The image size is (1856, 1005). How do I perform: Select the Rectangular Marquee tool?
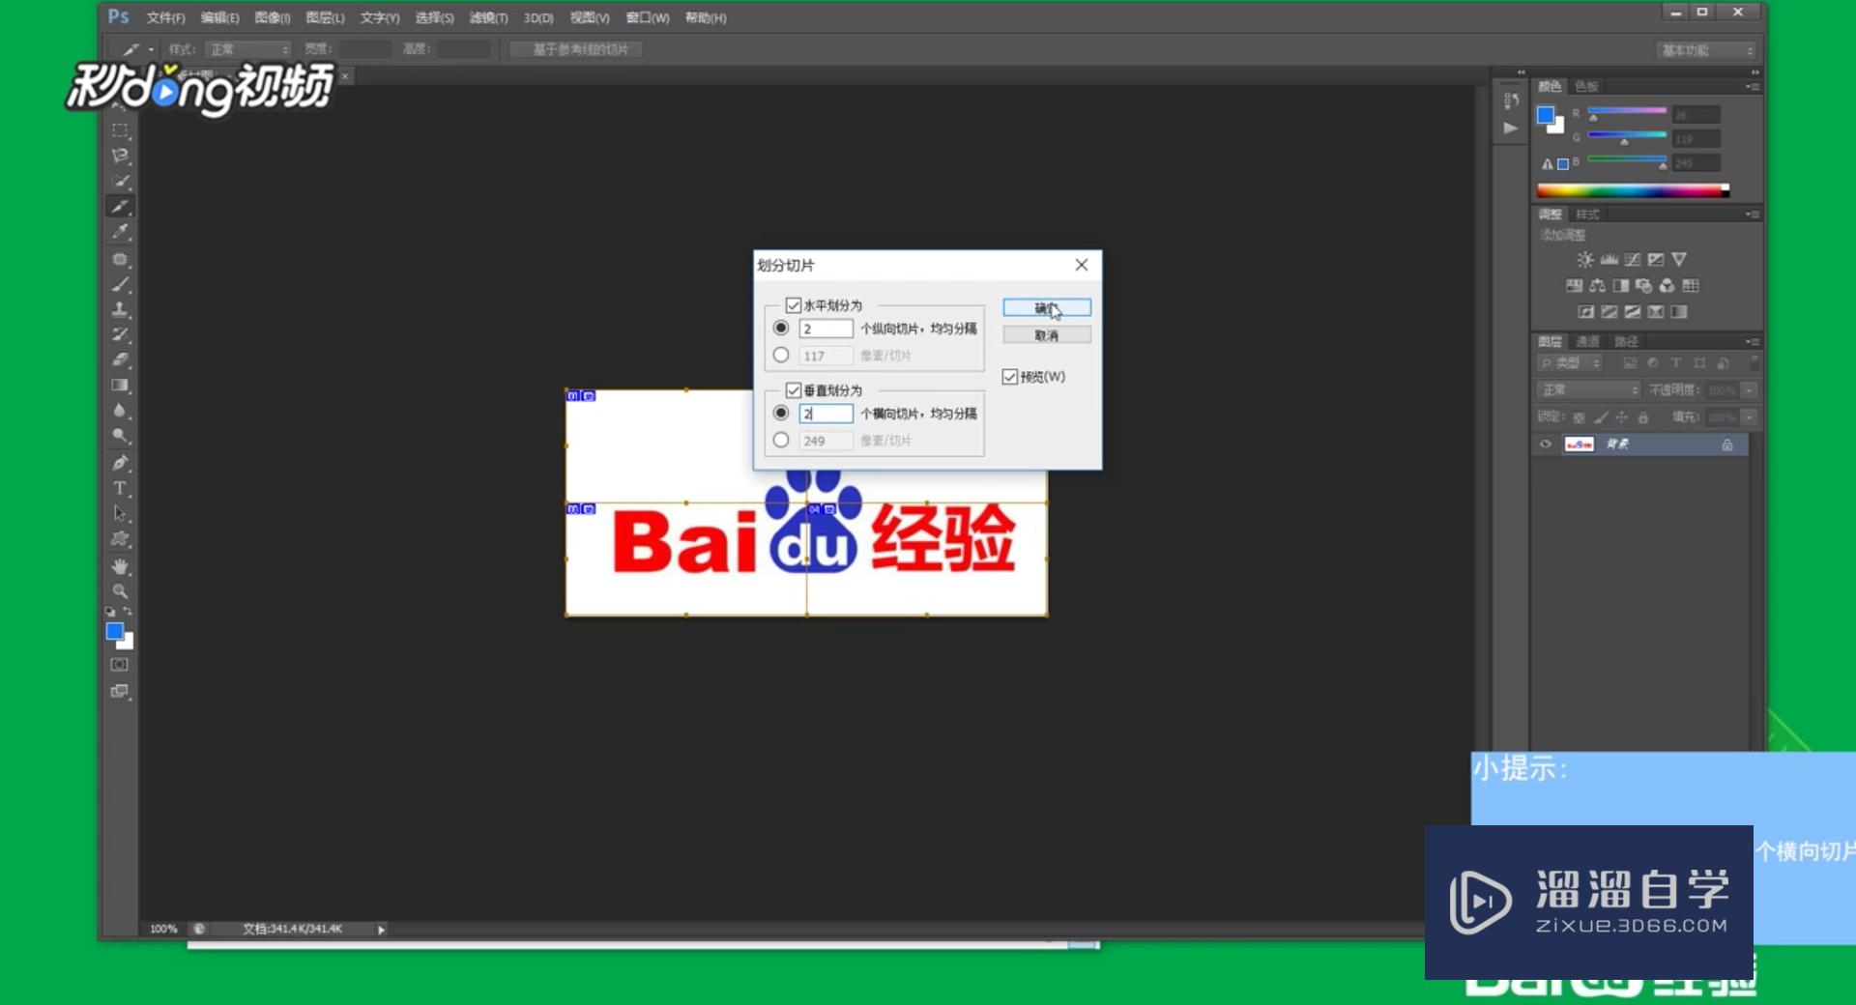coord(120,130)
